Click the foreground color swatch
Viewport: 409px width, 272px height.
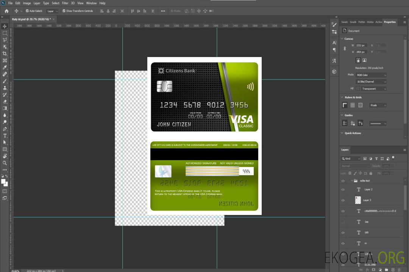3,182
